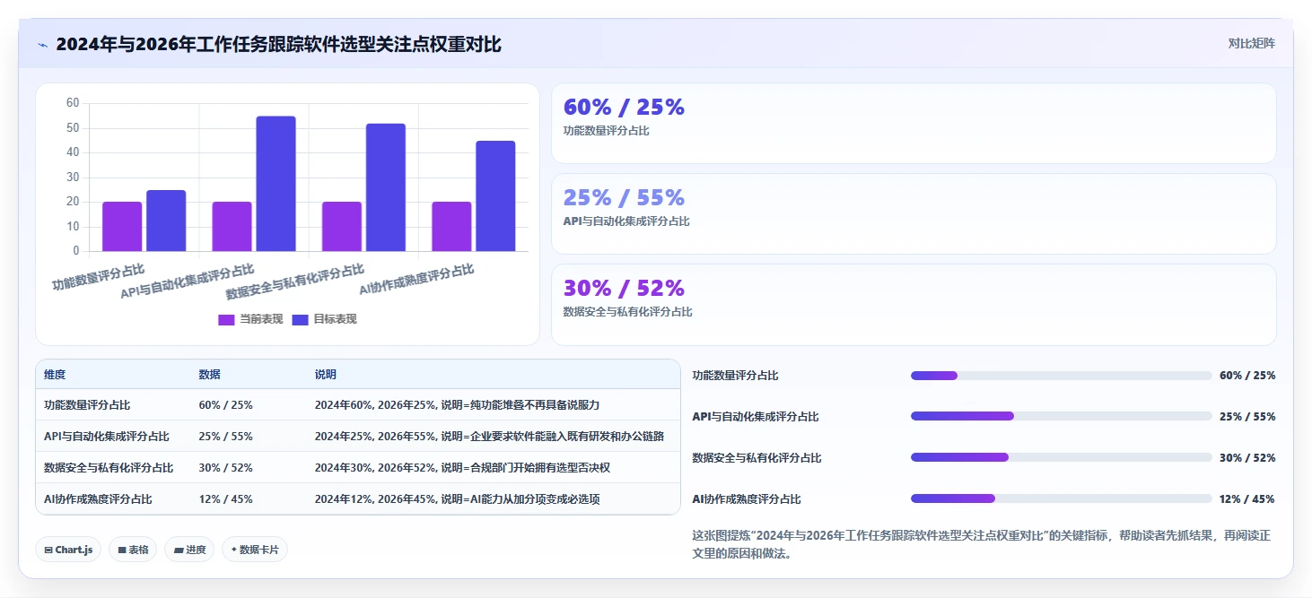Click the 数据安全与私有化评分占比 cell in the table

click(x=109, y=468)
